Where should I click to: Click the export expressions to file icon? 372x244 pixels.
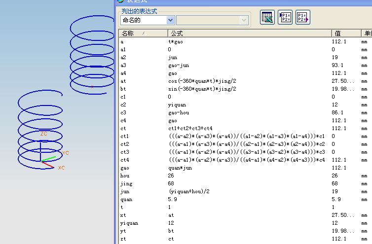303,17
